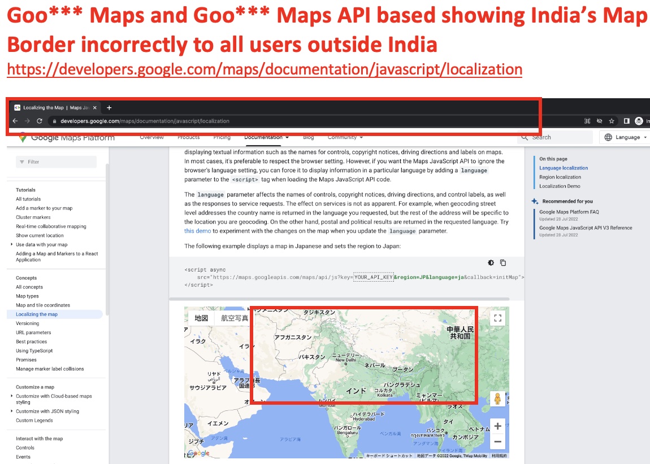
Task: Open 'Cluster markers' sidebar item
Action: (x=33, y=217)
